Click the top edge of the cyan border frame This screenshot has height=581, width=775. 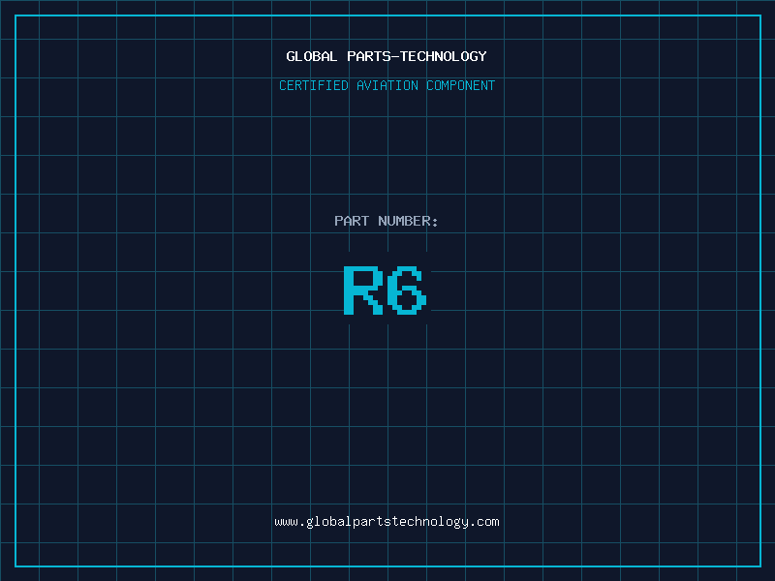[387, 15]
